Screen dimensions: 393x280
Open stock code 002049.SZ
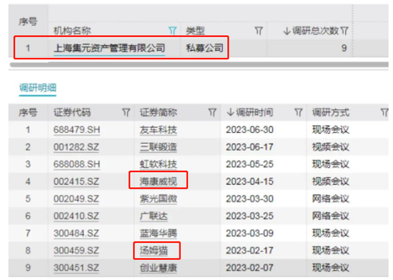tap(76, 199)
